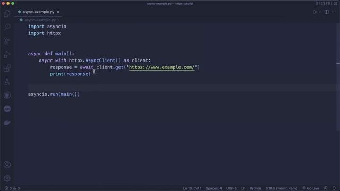Change indentation via Spaces: 4

tap(214, 188)
